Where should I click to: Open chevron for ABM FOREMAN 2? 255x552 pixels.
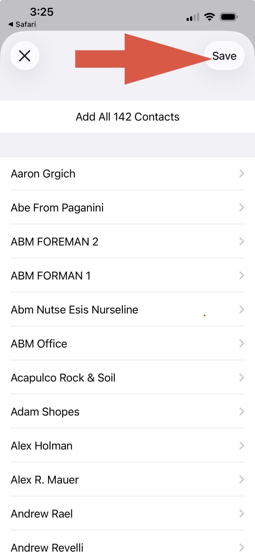pos(242,242)
